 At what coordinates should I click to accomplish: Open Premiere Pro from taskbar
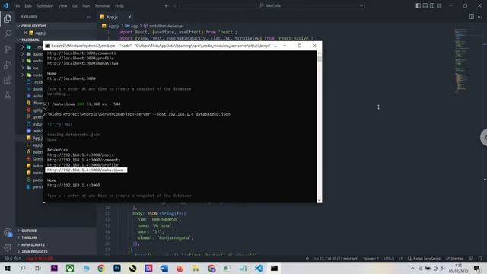(54, 269)
